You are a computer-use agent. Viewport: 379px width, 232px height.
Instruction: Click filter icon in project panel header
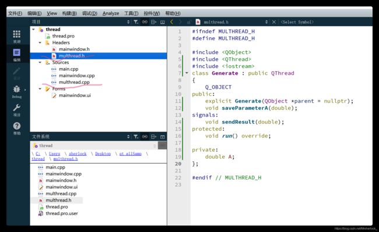[136, 22]
